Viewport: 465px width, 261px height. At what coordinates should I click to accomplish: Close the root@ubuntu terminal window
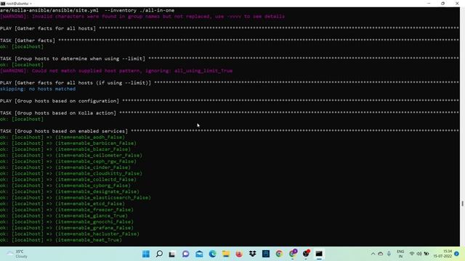(x=457, y=4)
